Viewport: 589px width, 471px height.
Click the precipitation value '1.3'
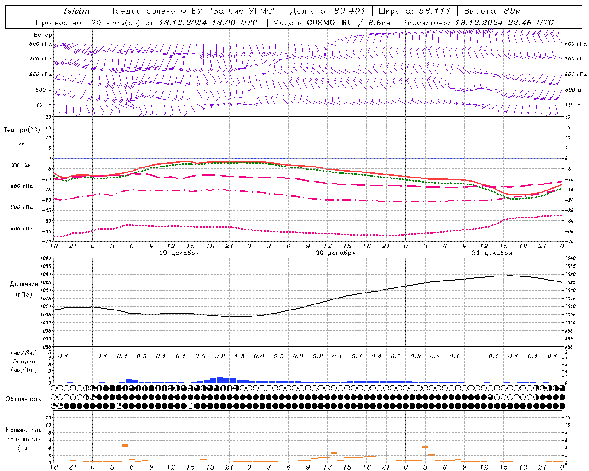pyautogui.click(x=239, y=356)
